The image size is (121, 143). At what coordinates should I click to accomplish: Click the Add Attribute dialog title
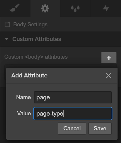(29, 75)
